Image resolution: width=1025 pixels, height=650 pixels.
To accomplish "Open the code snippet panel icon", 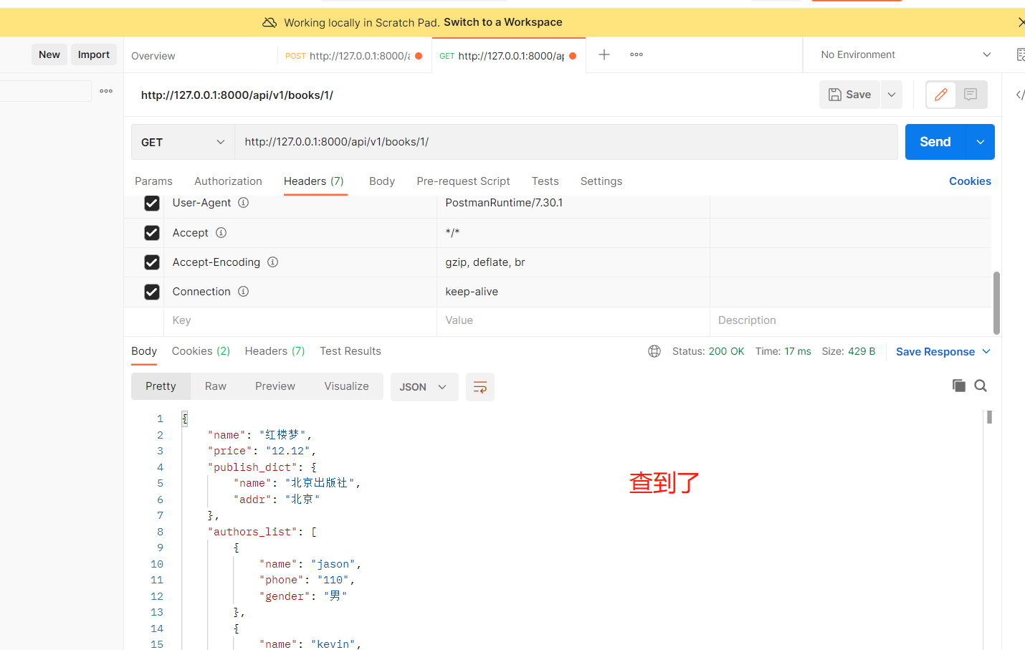I will [1019, 95].
